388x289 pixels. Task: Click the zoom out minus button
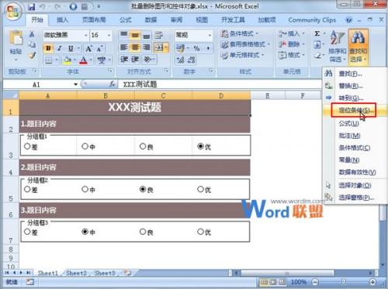coord(315,282)
